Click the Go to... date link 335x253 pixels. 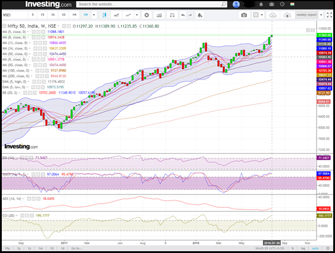click(x=77, y=248)
